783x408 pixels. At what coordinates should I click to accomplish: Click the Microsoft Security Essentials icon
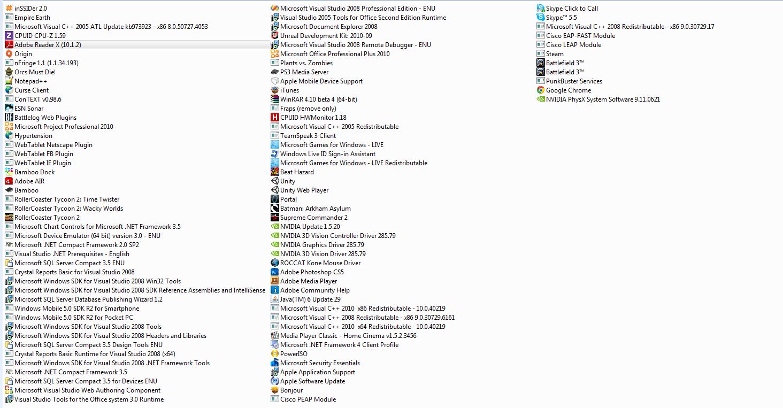coord(275,363)
